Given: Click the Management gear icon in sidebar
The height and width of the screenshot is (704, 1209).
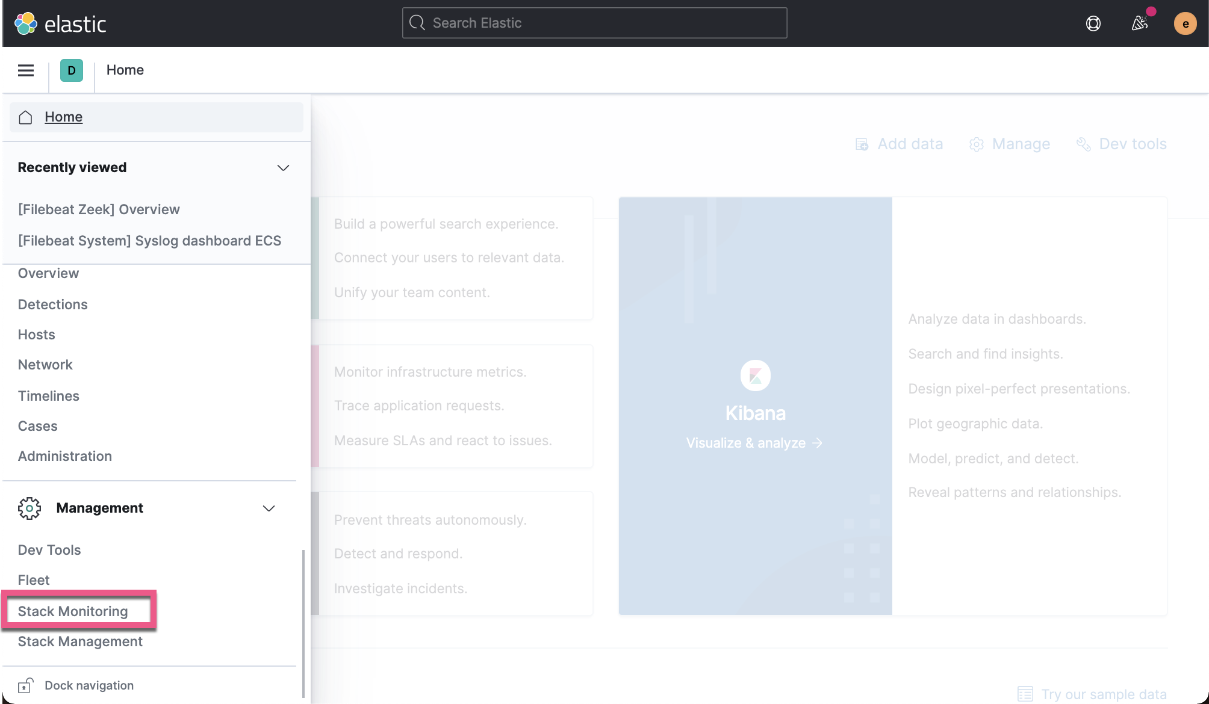Looking at the screenshot, I should [30, 508].
